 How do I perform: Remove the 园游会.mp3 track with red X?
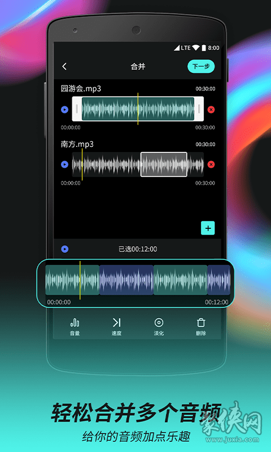click(211, 110)
